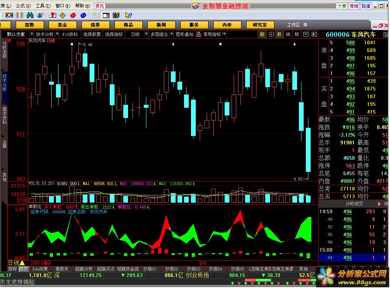Screen dimensions: 390x288
Task: Click the red marker at chart top-left
Action: click(x=10, y=40)
